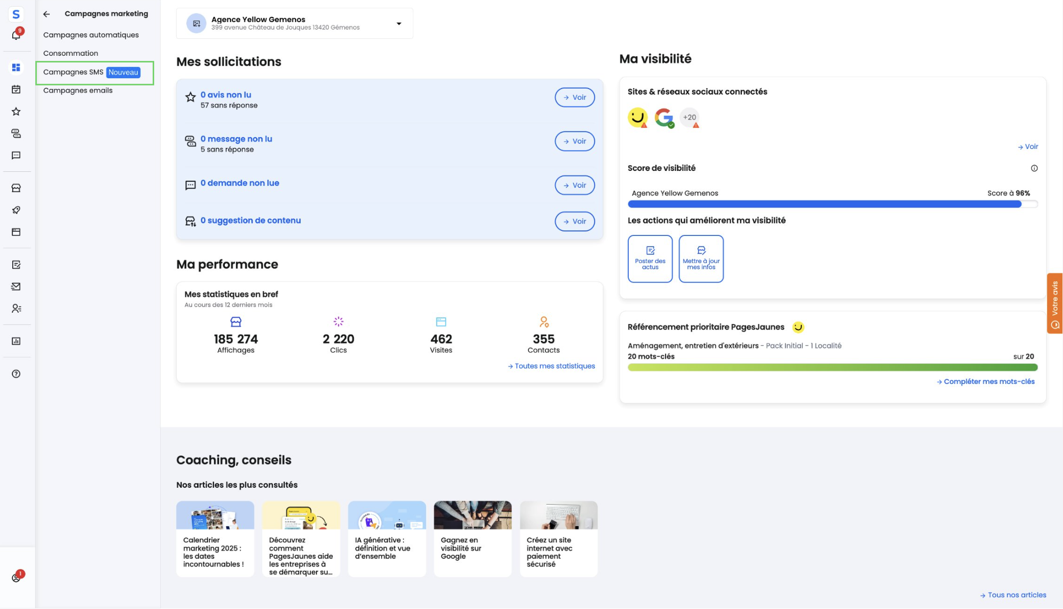1063x609 pixels.
Task: Open the storefront icon in sidebar
Action: (x=16, y=188)
